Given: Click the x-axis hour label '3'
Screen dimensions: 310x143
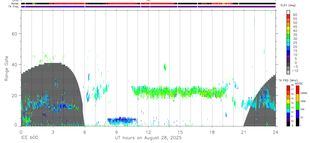Looking at the screenshot, I should 53,132.
